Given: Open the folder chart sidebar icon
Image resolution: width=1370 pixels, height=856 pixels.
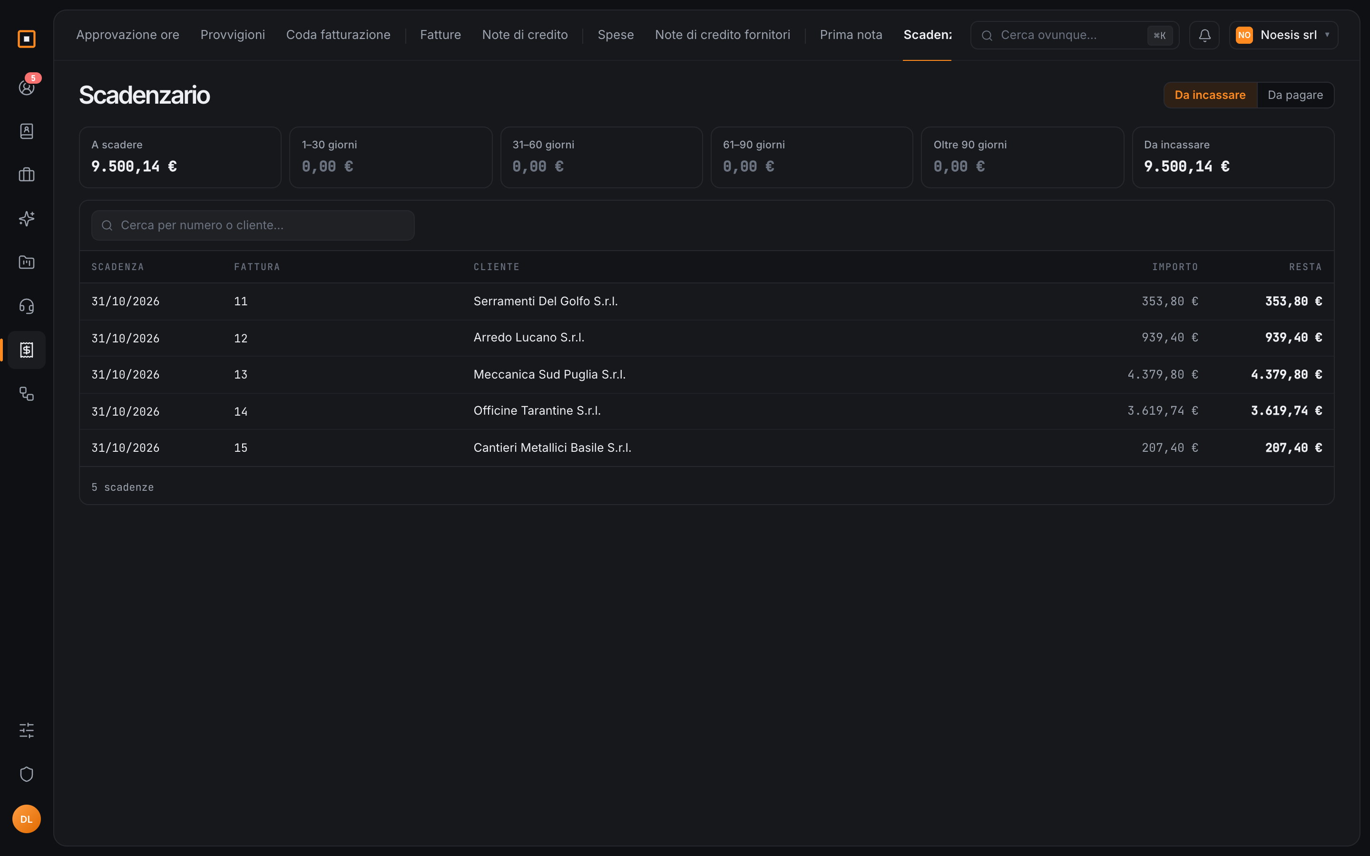Looking at the screenshot, I should point(27,262).
